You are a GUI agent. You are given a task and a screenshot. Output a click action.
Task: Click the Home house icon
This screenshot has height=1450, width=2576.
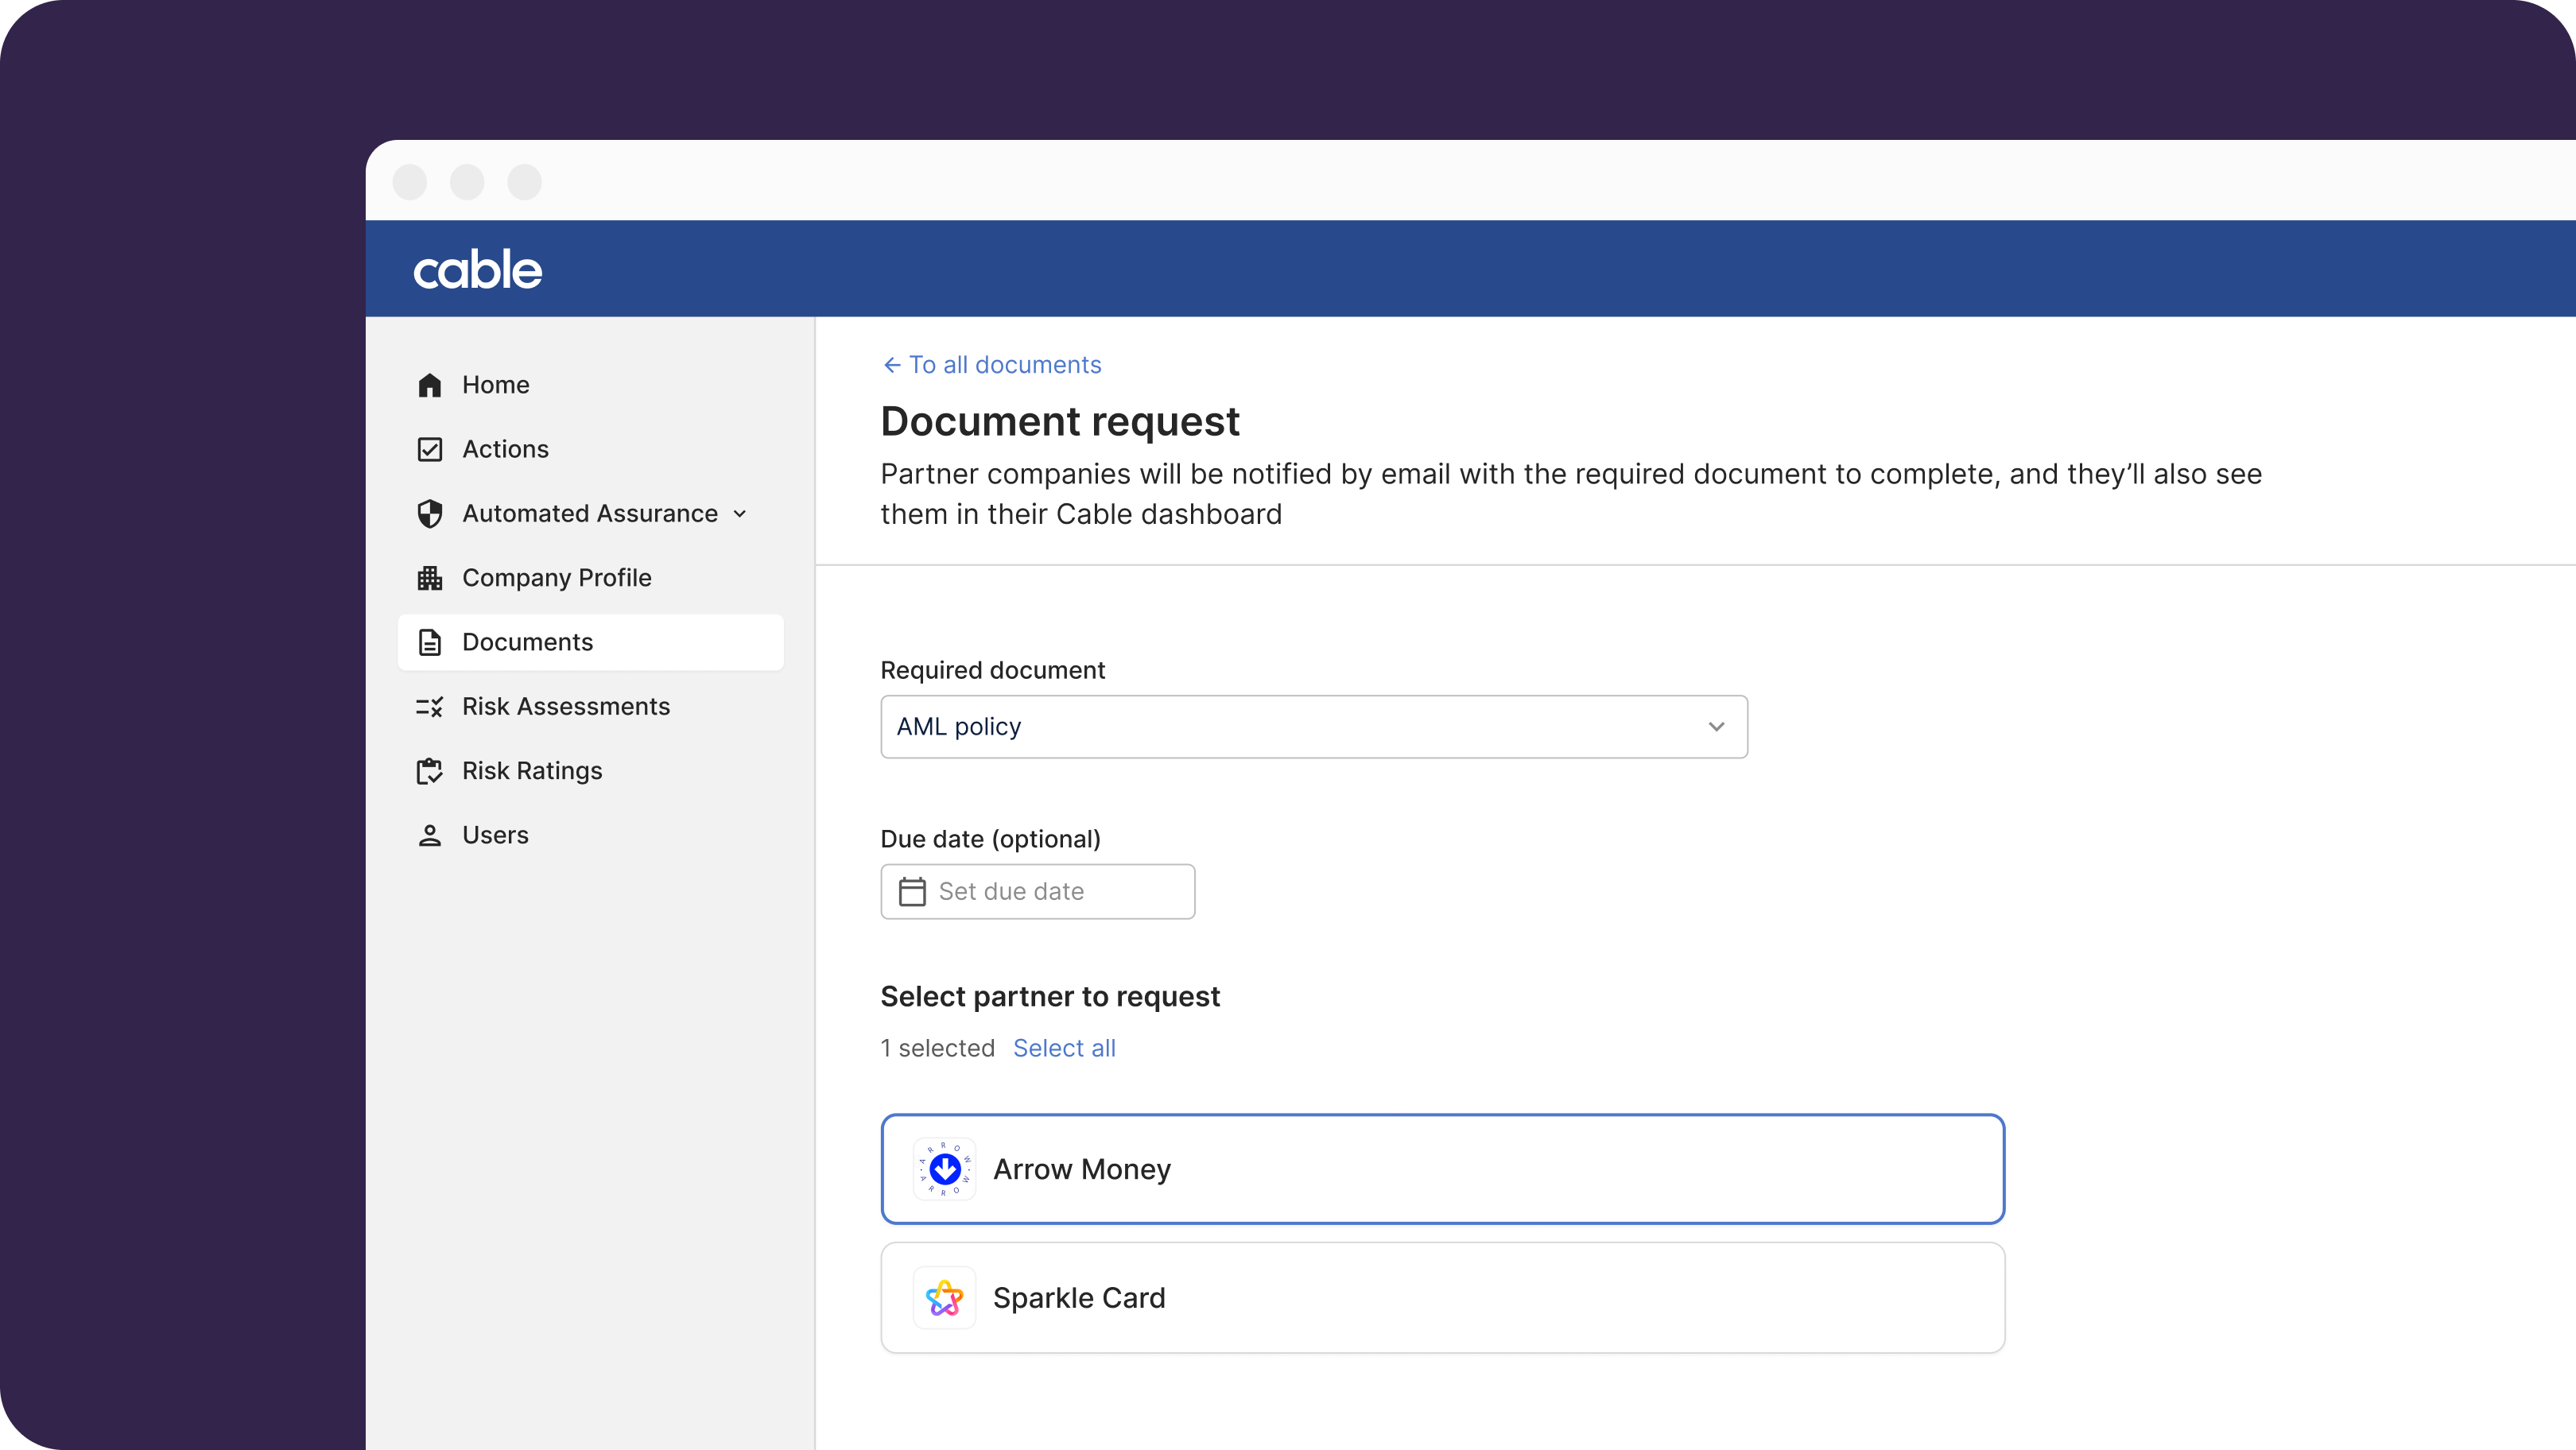click(430, 385)
